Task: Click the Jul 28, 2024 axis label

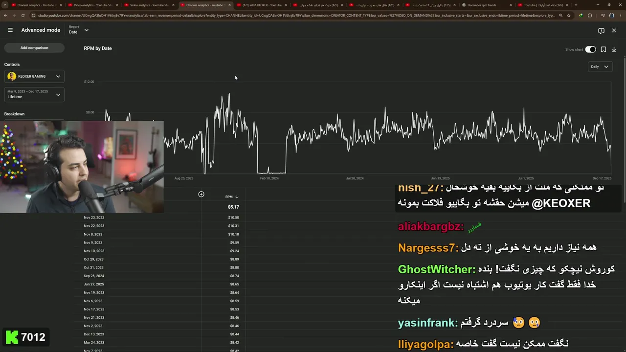Action: coord(355,178)
